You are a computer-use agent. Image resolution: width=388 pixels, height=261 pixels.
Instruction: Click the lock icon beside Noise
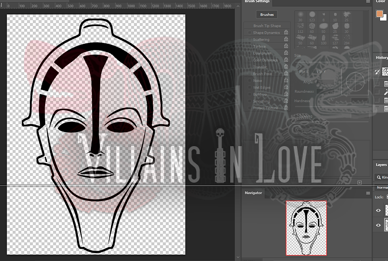pyautogui.click(x=286, y=80)
